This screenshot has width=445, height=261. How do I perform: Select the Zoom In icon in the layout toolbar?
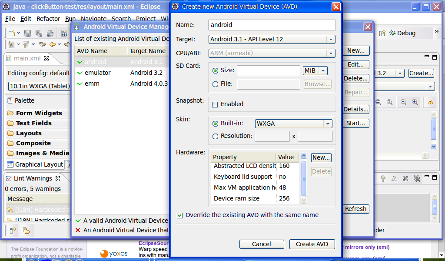click(414, 102)
